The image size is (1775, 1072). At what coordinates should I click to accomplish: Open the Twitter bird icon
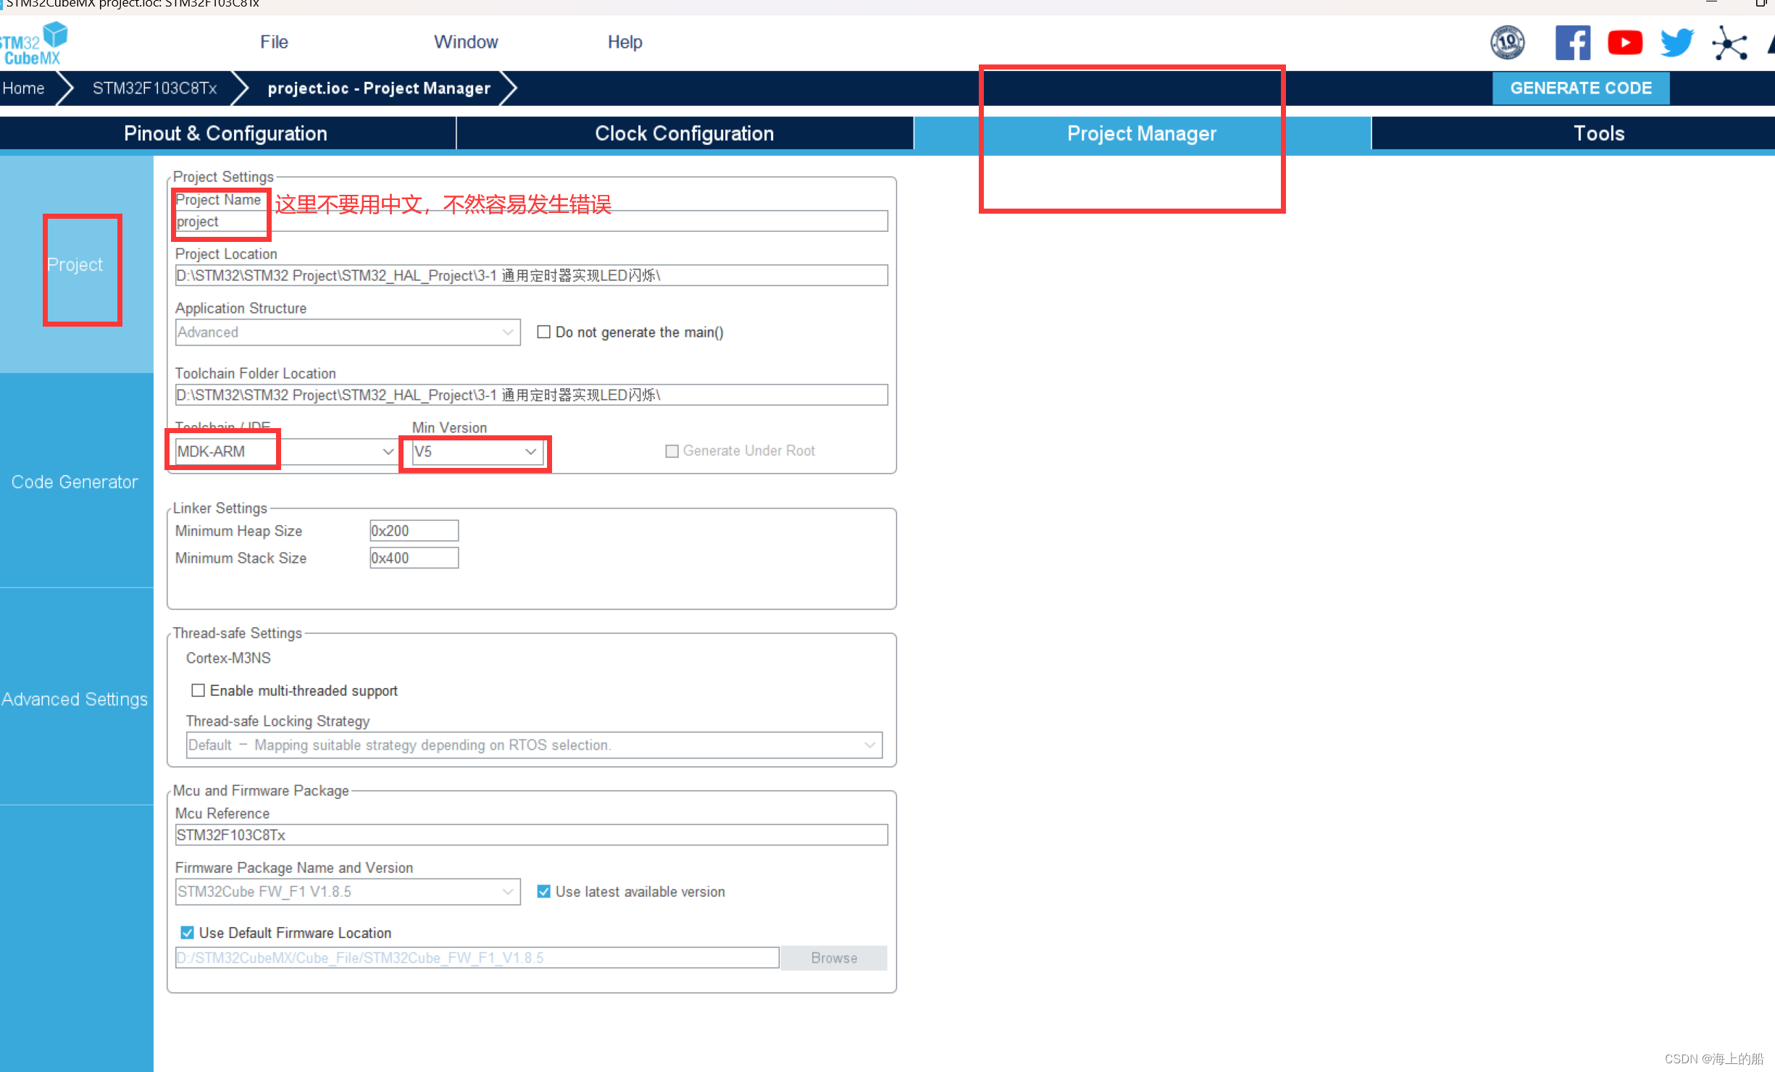1676,43
